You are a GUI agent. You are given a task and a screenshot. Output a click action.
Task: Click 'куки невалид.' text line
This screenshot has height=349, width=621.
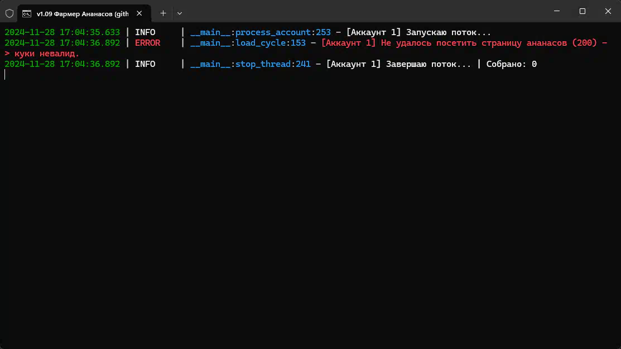pyautogui.click(x=47, y=54)
